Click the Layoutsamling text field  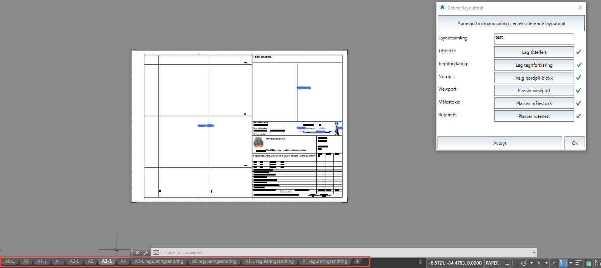click(x=534, y=39)
